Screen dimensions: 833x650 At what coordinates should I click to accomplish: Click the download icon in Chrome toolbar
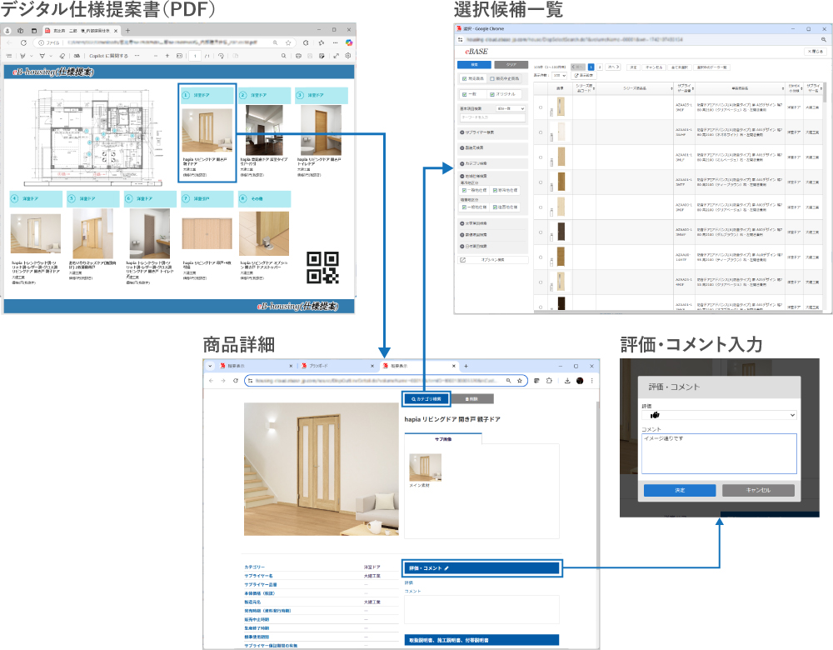click(x=566, y=380)
